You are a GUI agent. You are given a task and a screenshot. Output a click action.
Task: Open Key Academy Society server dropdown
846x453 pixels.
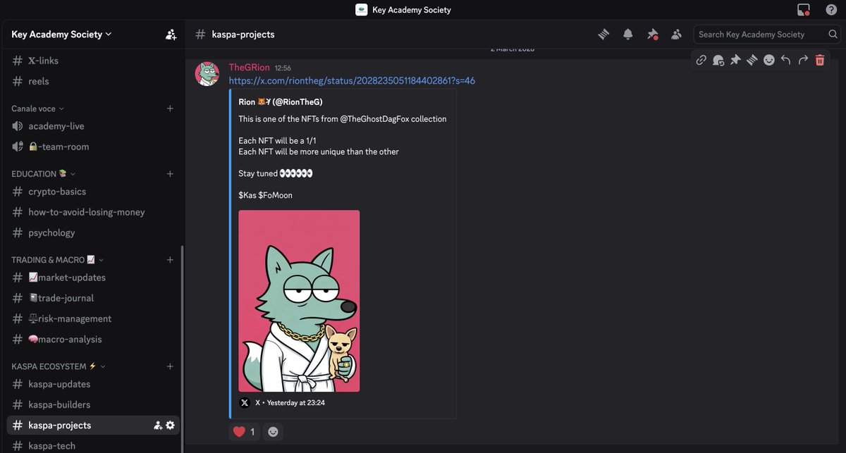62,34
